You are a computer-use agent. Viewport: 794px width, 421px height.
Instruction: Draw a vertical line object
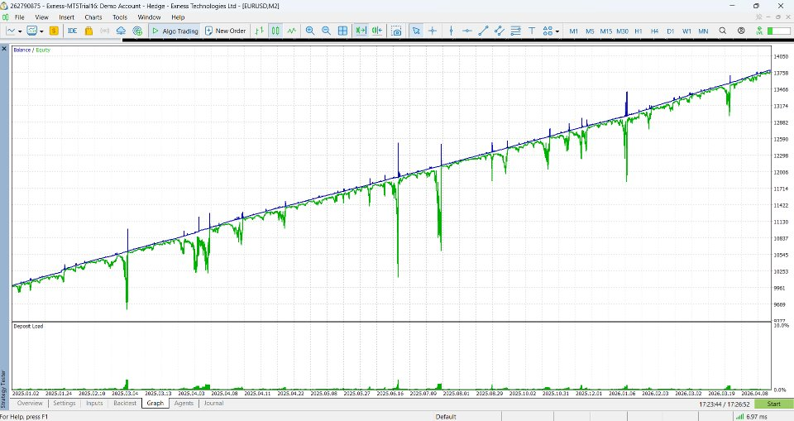(452, 31)
